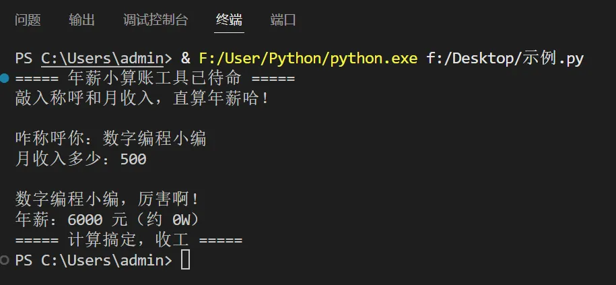Screen dimensions: 616x285
Task: Click the underlined C:\Users\admin path in first command
Action: pyautogui.click(x=106, y=59)
